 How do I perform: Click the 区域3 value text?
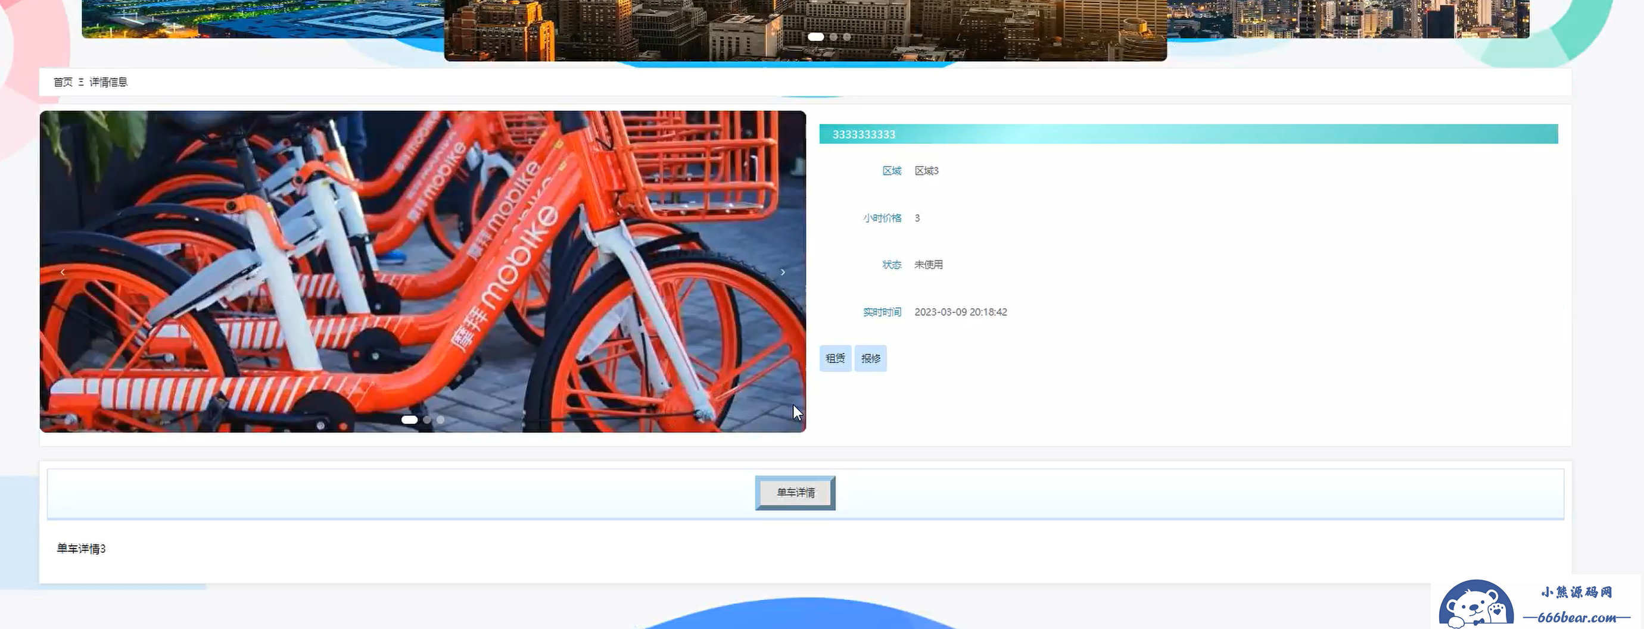[927, 171]
